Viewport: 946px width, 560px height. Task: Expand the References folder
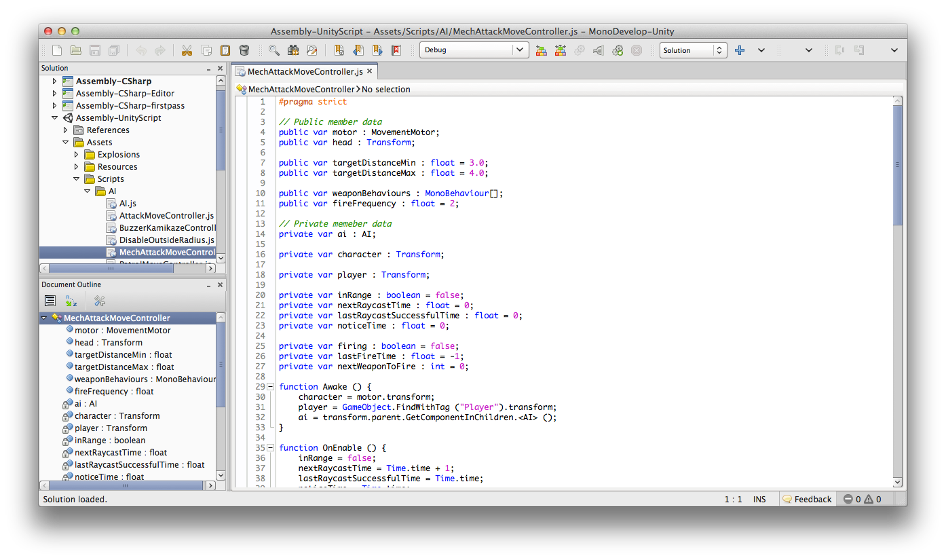click(66, 130)
